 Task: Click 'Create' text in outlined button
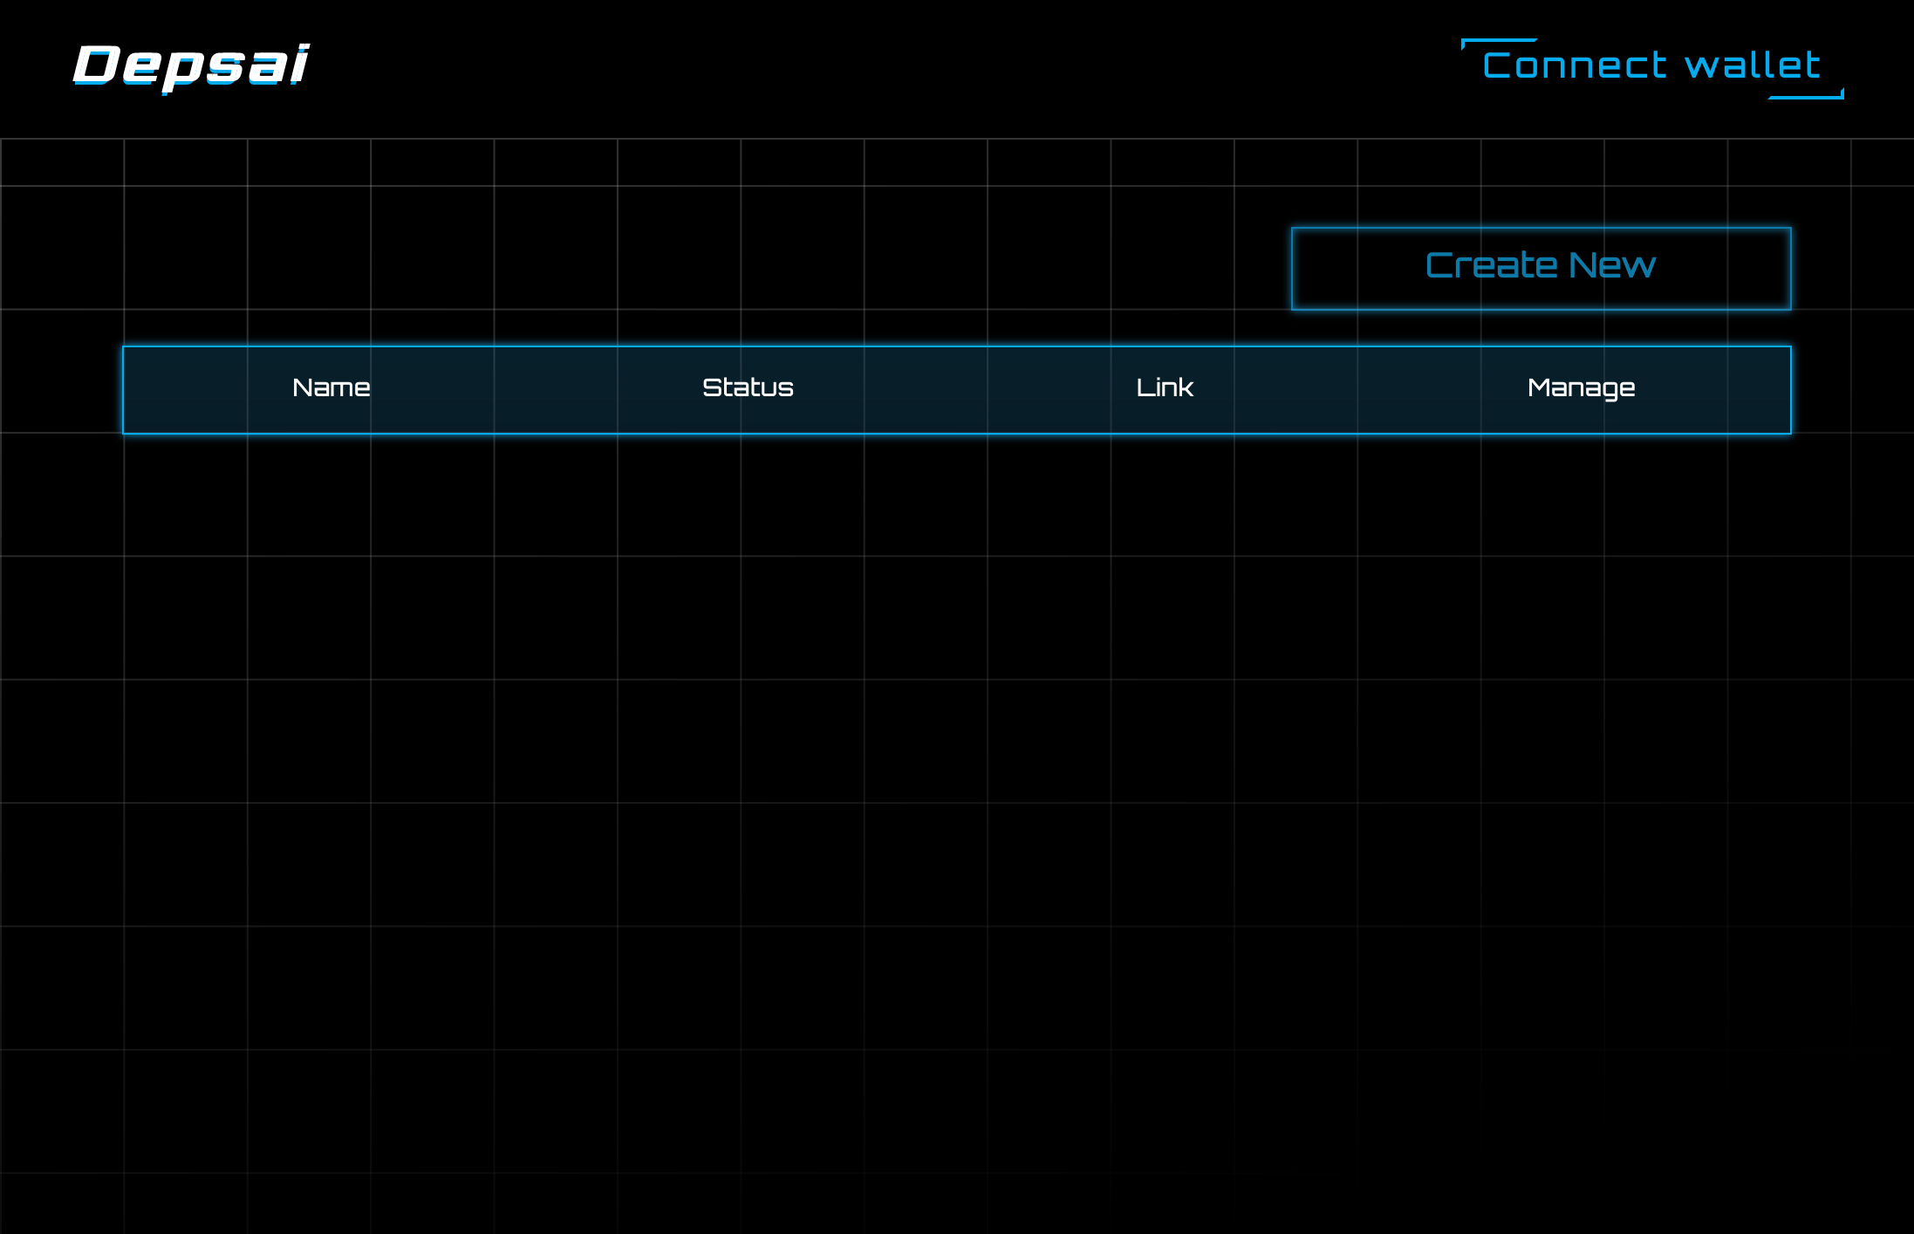pos(1491,265)
